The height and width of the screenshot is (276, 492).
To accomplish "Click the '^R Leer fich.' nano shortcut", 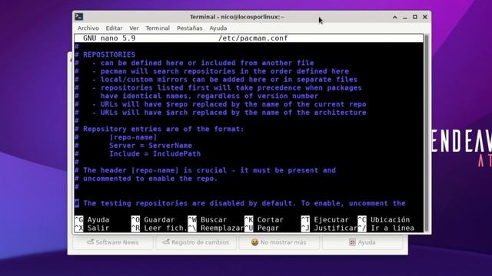I will [x=159, y=228].
